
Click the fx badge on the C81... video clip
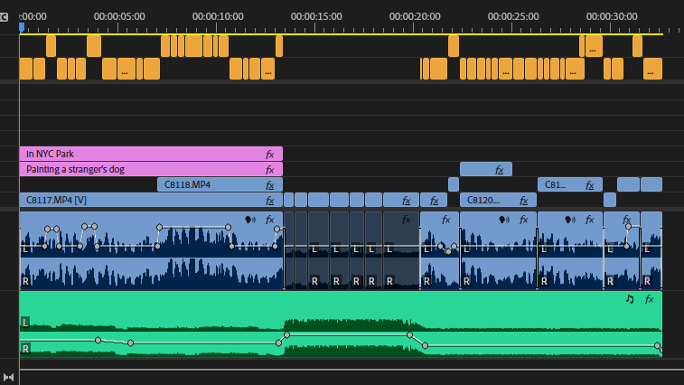[590, 185]
